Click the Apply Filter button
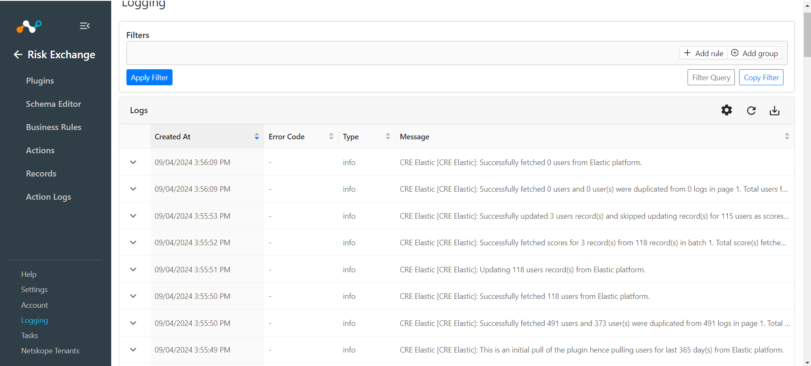The image size is (811, 366). (149, 77)
